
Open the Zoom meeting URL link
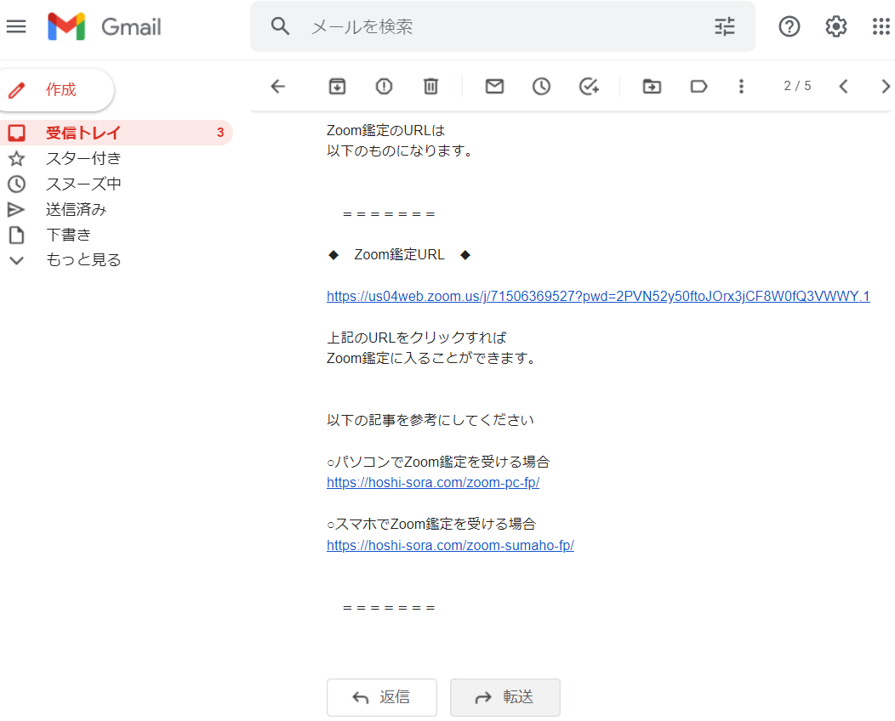click(x=598, y=297)
